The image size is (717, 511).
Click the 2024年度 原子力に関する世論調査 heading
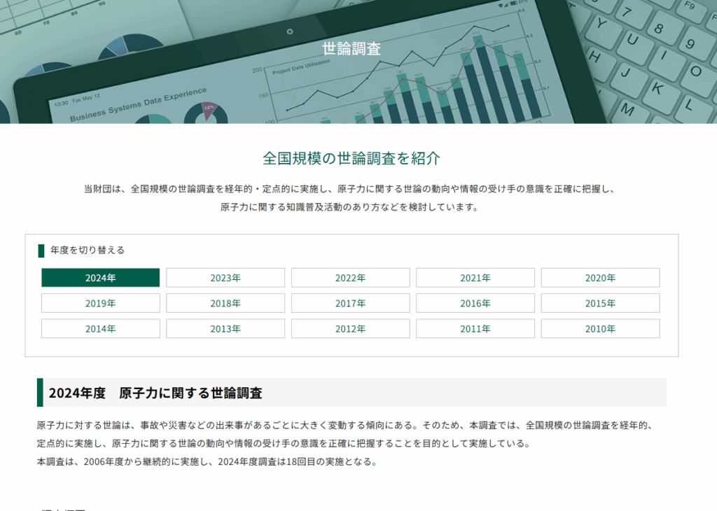pos(155,393)
